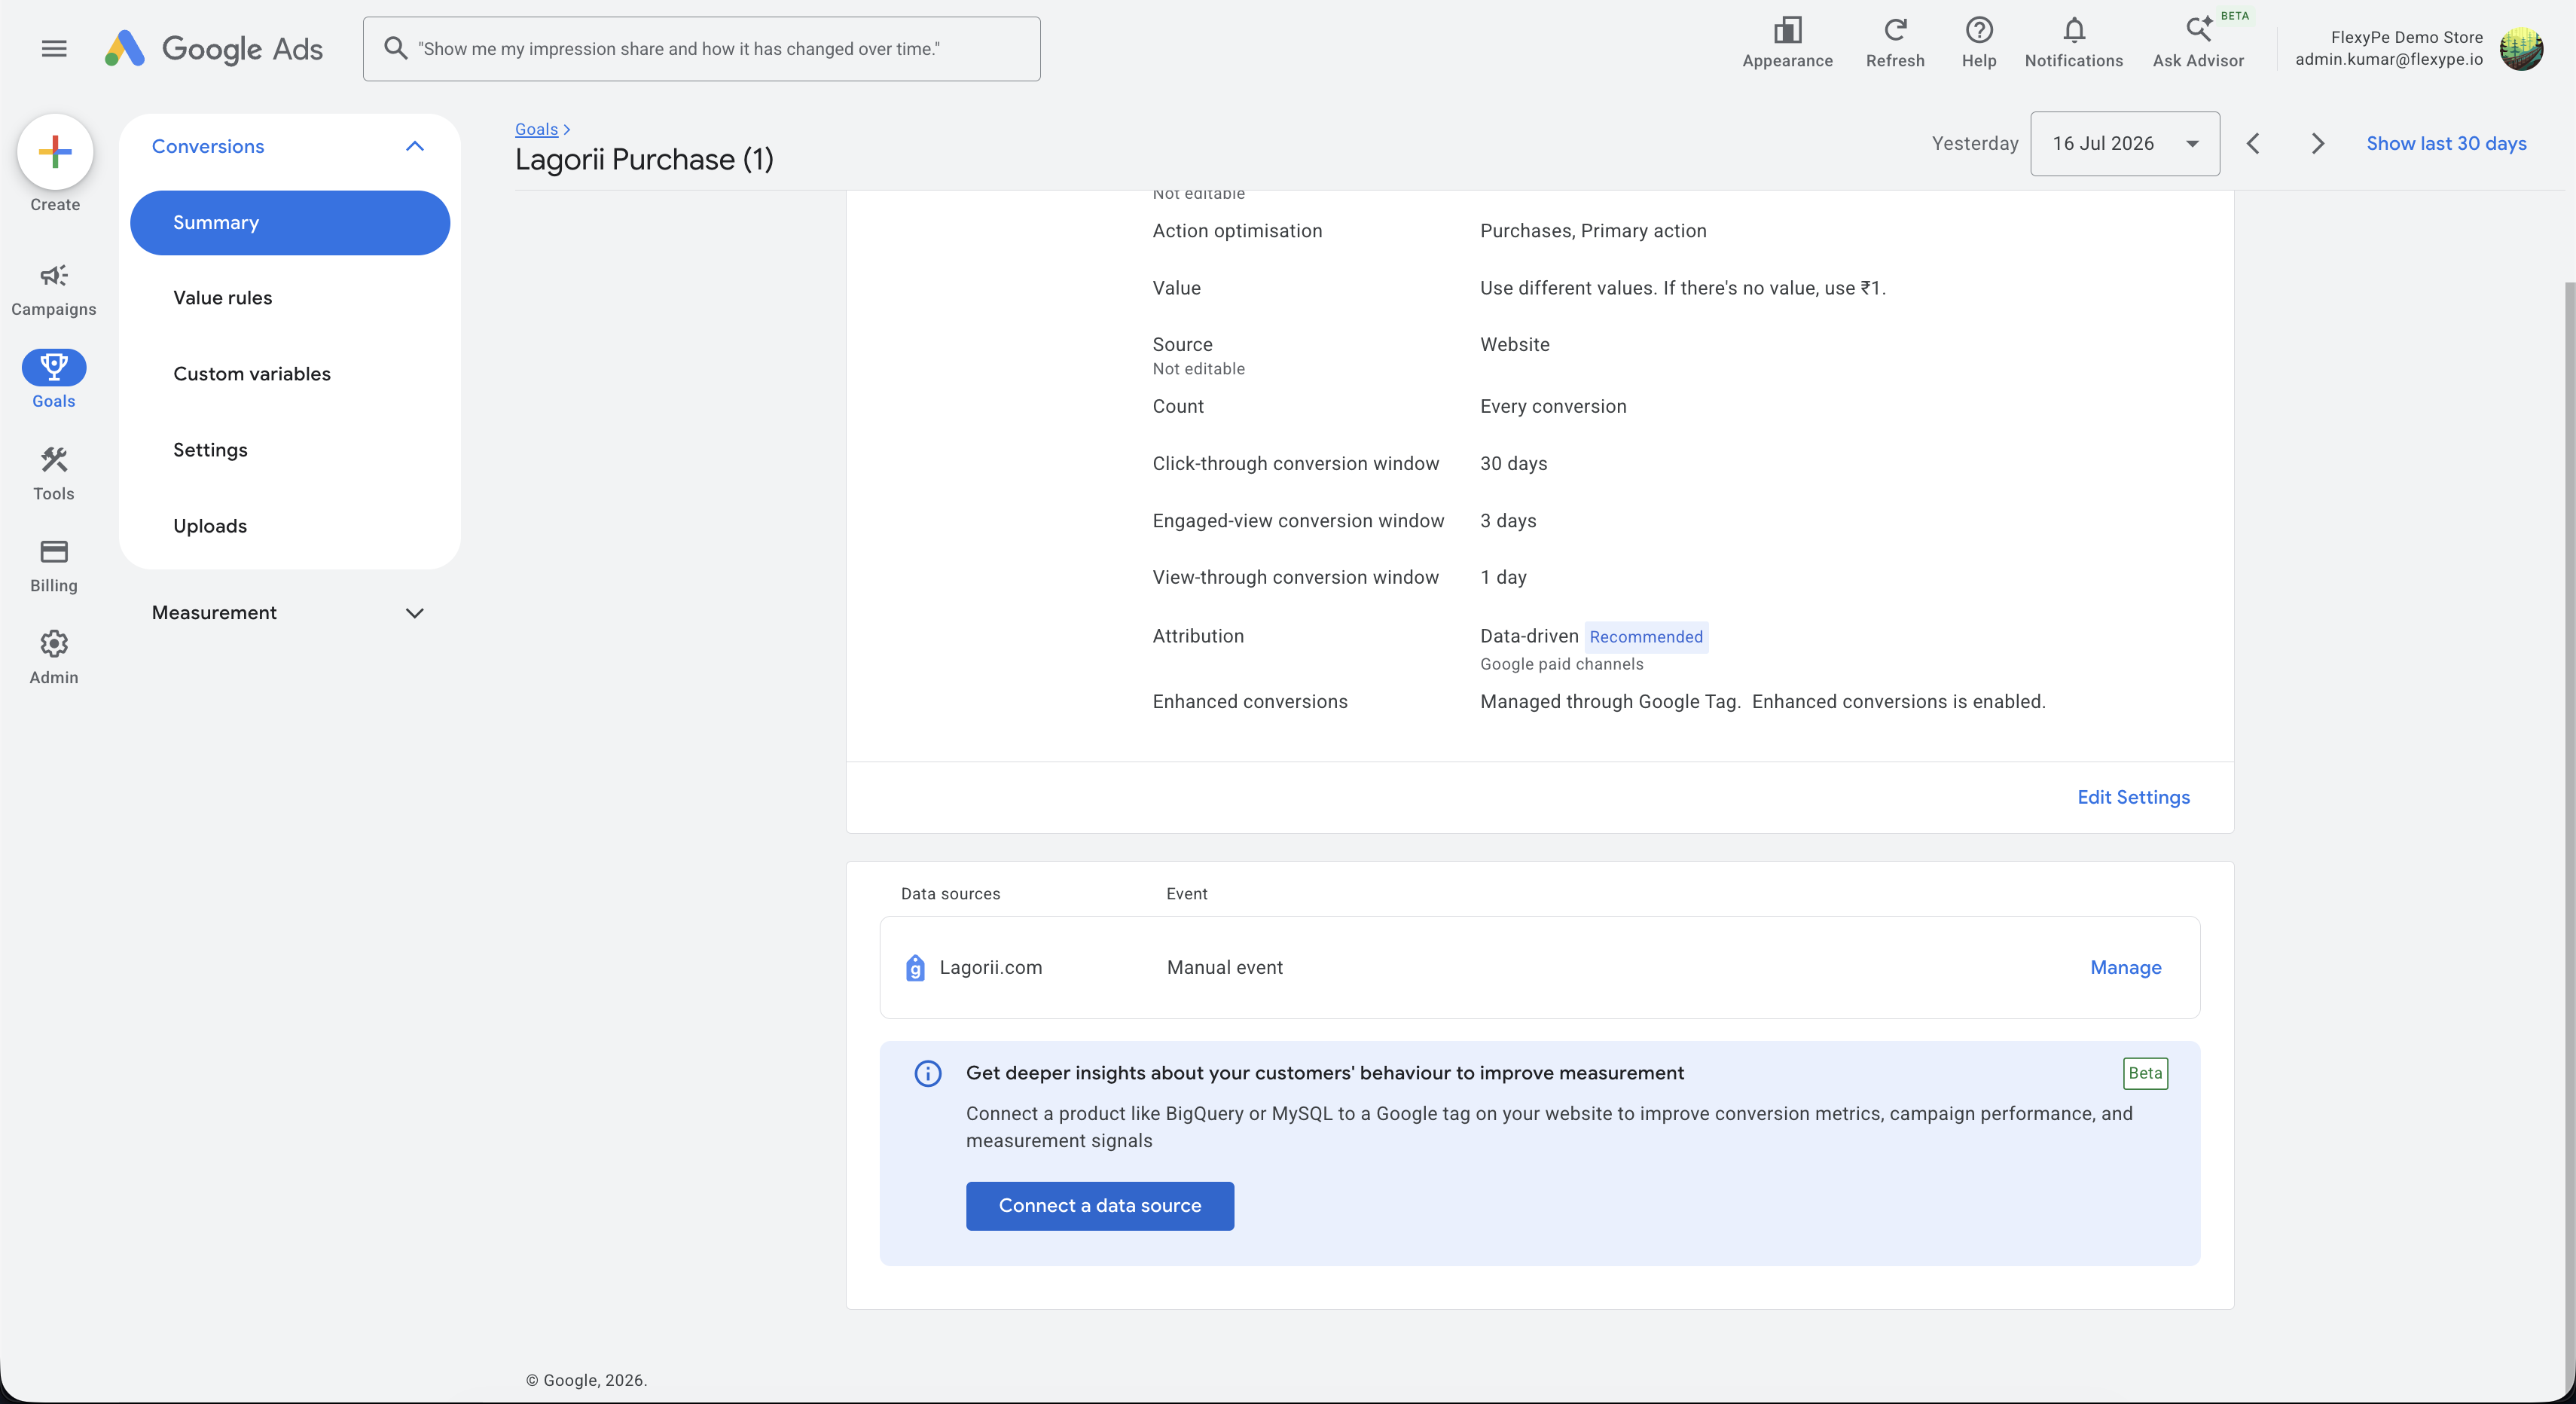Viewport: 2576px width, 1404px height.
Task: Open the 16 Jul 2026 date dropdown
Action: (x=2125, y=144)
